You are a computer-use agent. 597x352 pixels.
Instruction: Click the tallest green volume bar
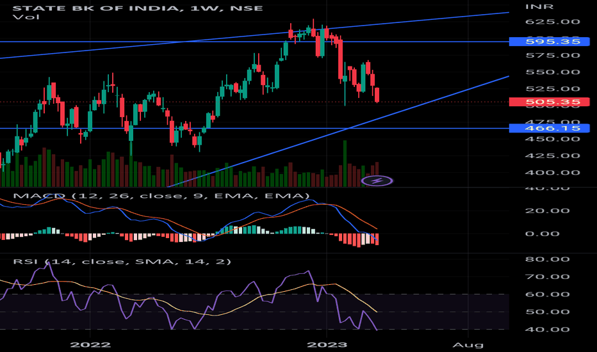tap(345, 164)
